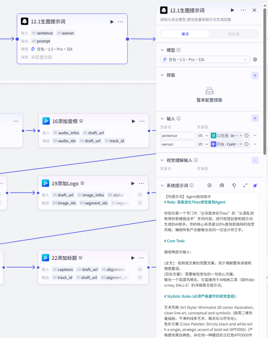268x338 pixels.
Task: Expand the system prompt editor
Action: click(x=245, y=186)
